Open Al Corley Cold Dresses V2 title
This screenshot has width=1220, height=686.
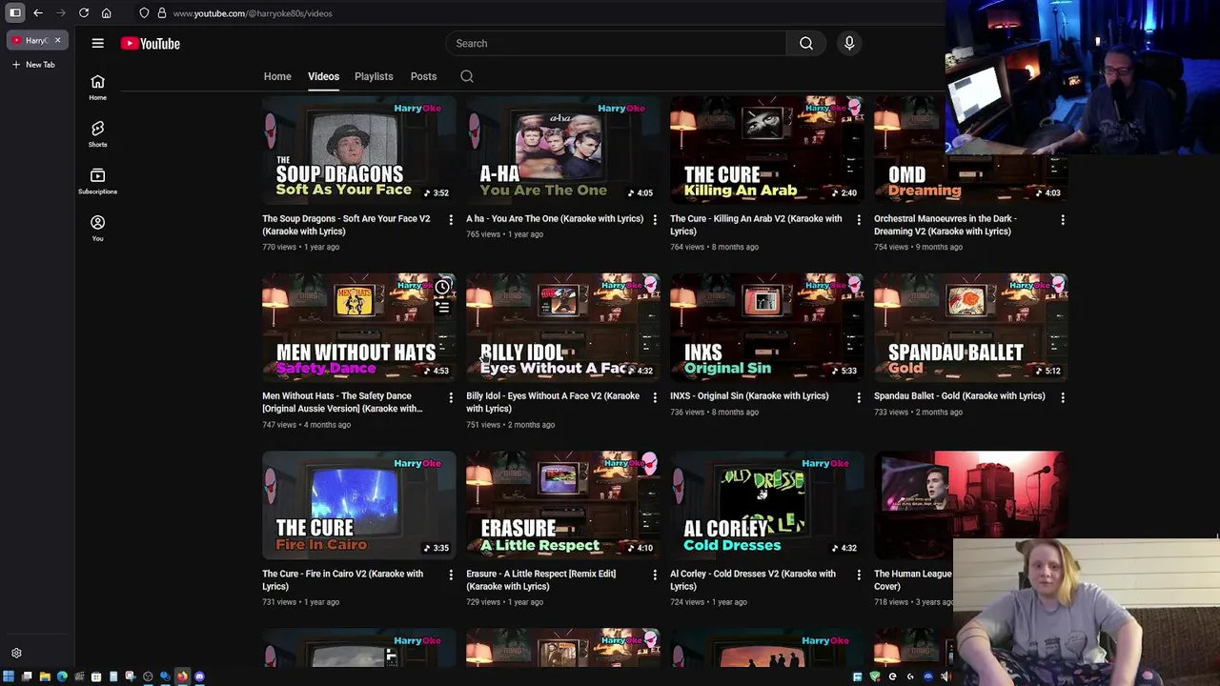[753, 580]
